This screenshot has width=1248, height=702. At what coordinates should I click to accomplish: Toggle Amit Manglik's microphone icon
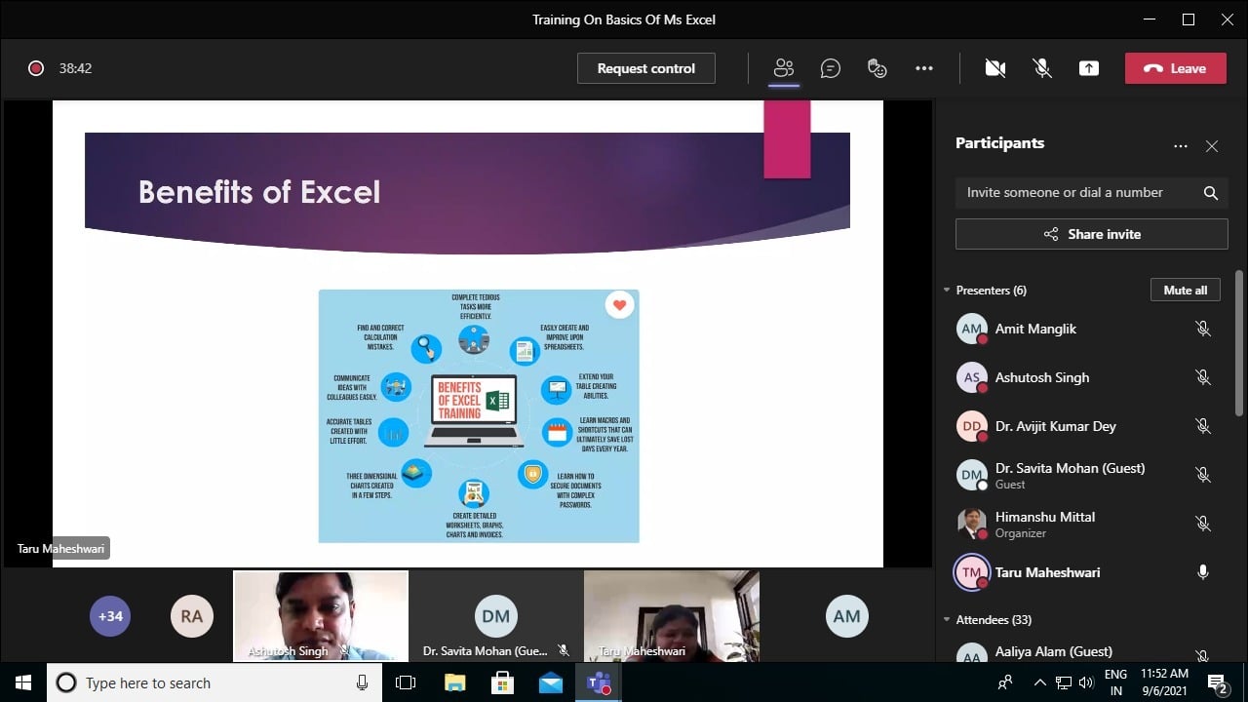point(1203,329)
